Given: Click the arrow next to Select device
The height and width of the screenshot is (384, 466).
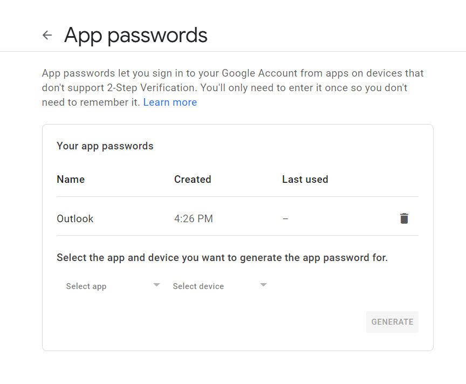Looking at the screenshot, I should (263, 285).
